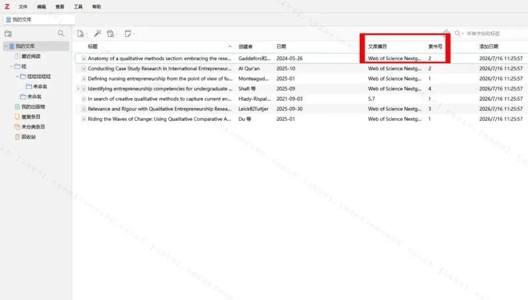Click the 最近阅读 clock icon
The image size is (528, 300).
point(17,56)
